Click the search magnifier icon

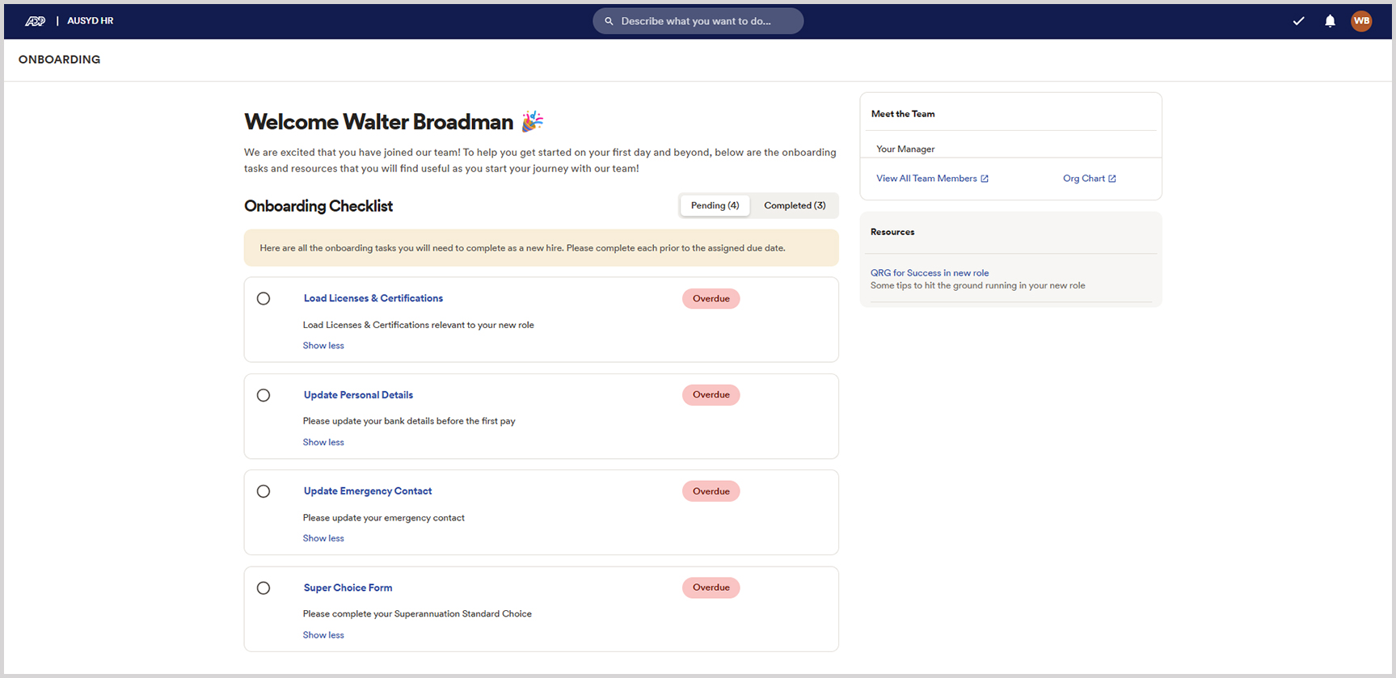tap(609, 21)
